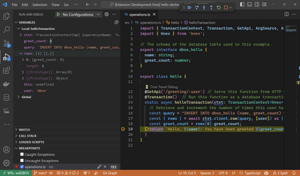Collapse all variables with the collapse icon
Screen dimensions: 300x176
116,22
